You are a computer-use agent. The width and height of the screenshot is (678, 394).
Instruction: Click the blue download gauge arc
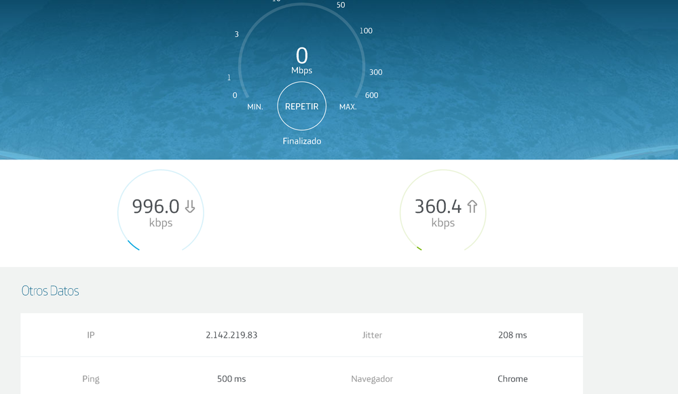134,245
